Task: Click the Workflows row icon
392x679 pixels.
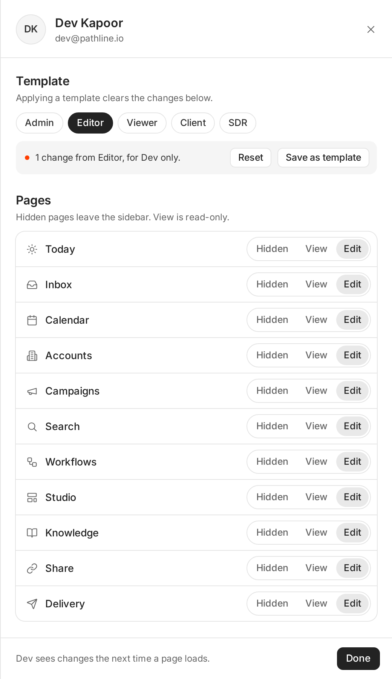Action: (32, 462)
